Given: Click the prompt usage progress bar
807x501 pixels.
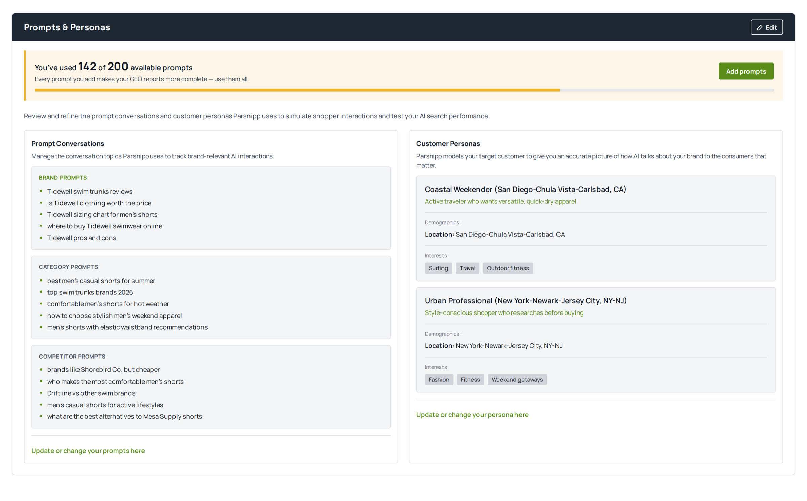Looking at the screenshot, I should 404,90.
